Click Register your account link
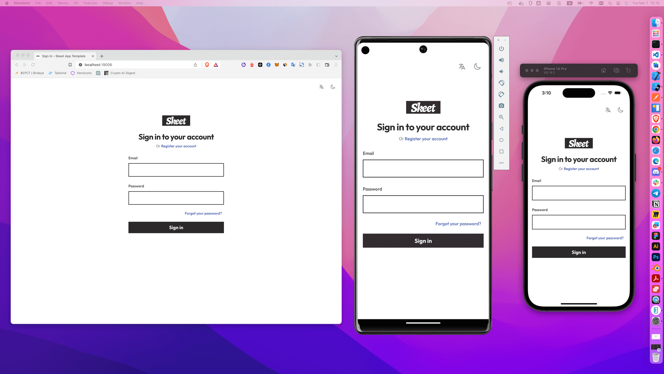Image resolution: width=664 pixels, height=374 pixels. [178, 146]
